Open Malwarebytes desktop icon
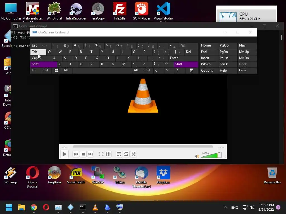Screen dimensions: 286x214 coord(32,11)
